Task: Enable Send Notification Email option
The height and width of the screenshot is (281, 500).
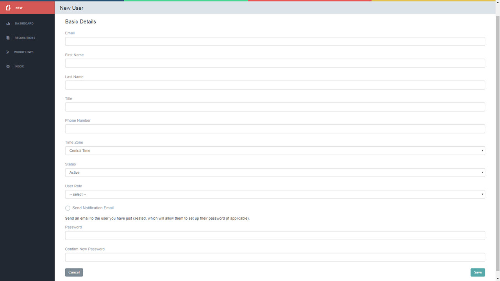Action: tap(68, 208)
